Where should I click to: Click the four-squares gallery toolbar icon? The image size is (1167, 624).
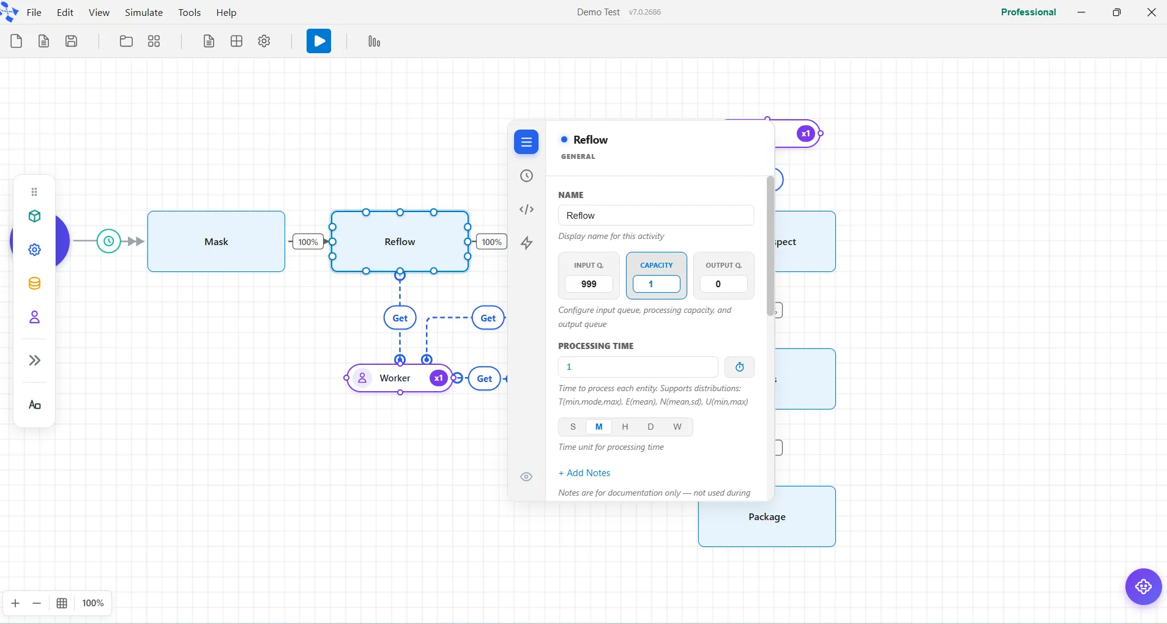tap(154, 41)
